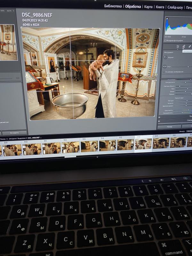Image resolution: width=192 pixels, height=256 pixels.
Task: Click the edit badge on filmstrip thumbnail 89
Action: (21, 154)
